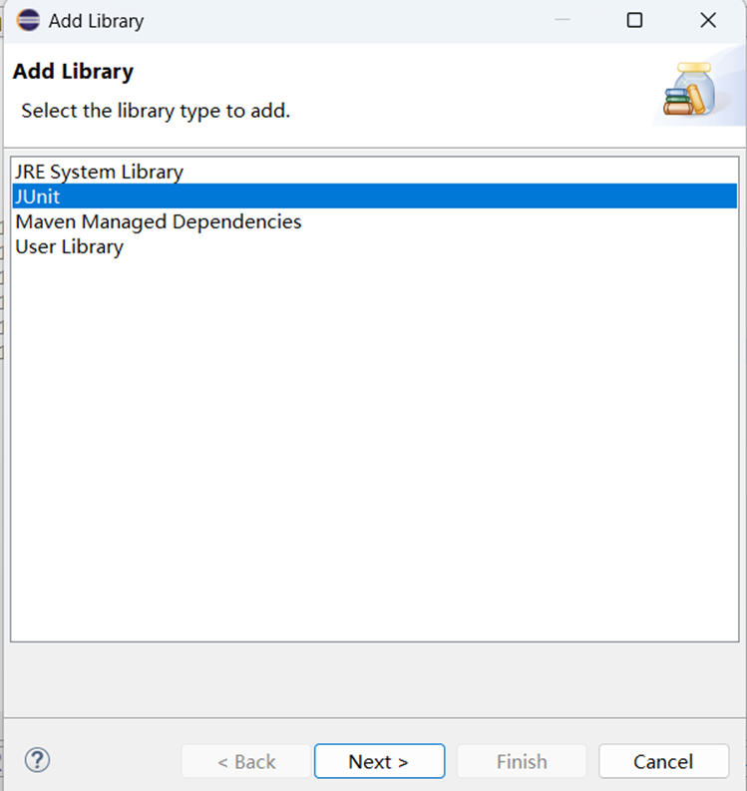The height and width of the screenshot is (791, 747).
Task: Click the Next > button
Action: pyautogui.click(x=379, y=761)
